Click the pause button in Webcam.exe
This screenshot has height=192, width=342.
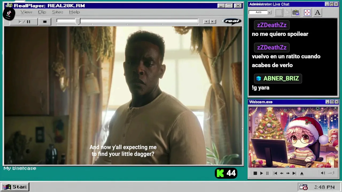pos(267,173)
